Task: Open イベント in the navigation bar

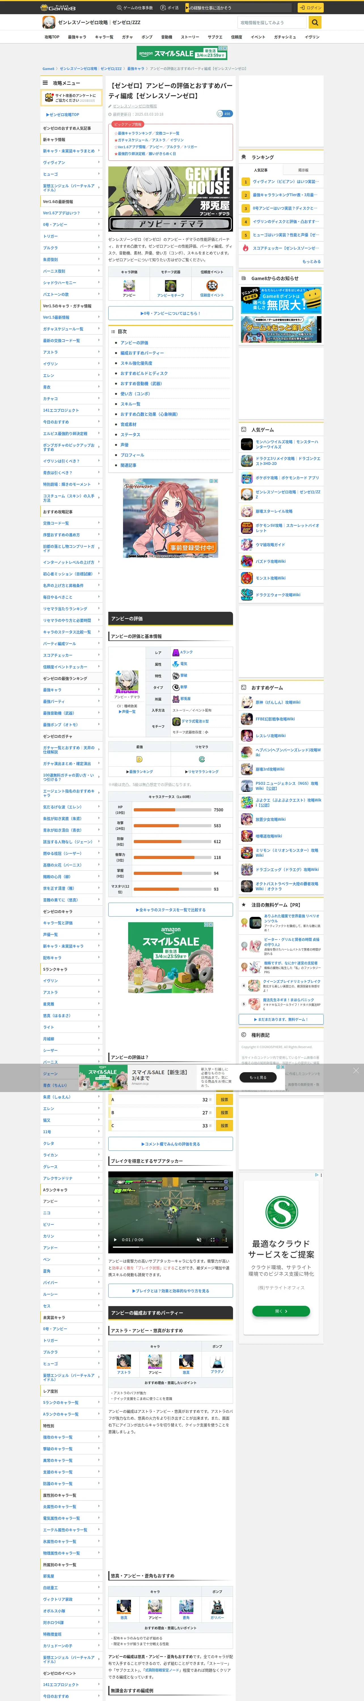Action: point(258,37)
